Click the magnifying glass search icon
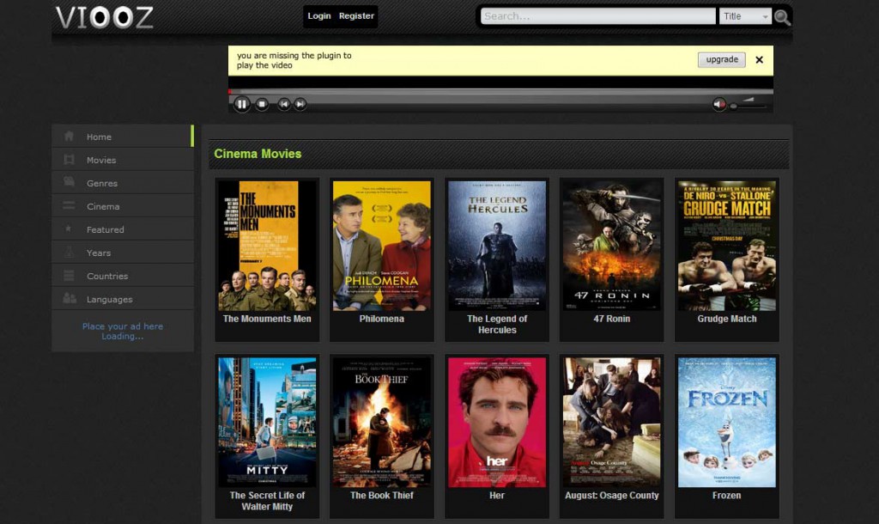The height and width of the screenshot is (524, 879). click(782, 17)
